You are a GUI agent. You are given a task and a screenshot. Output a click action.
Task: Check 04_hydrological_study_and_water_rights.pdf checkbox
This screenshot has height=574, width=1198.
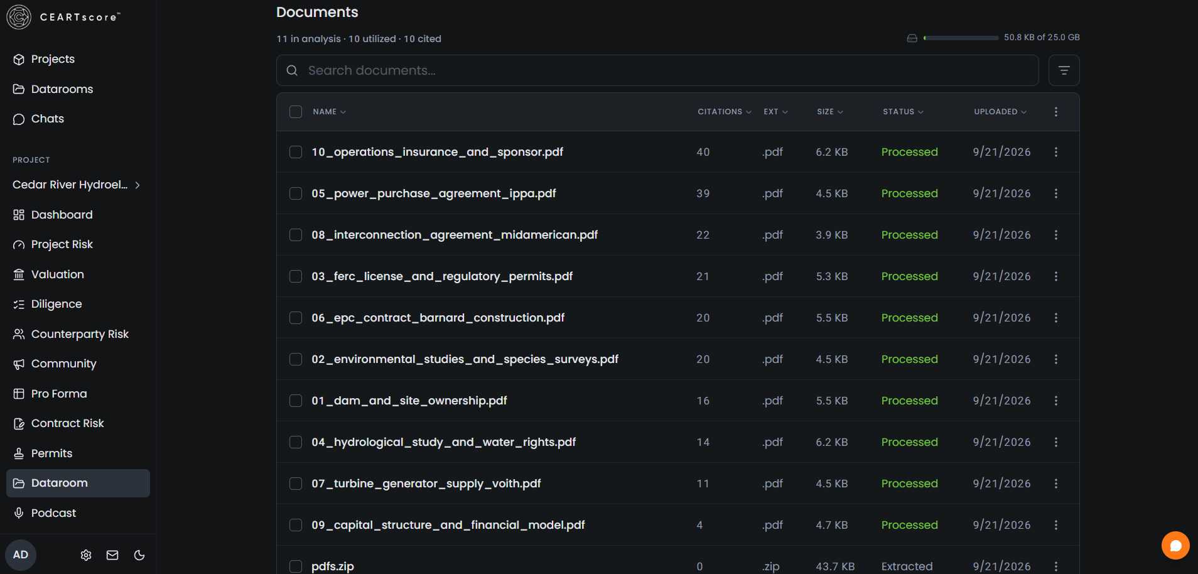point(296,442)
